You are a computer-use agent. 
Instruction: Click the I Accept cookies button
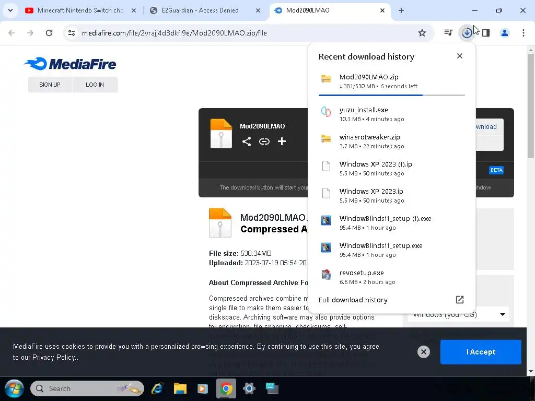(481, 352)
